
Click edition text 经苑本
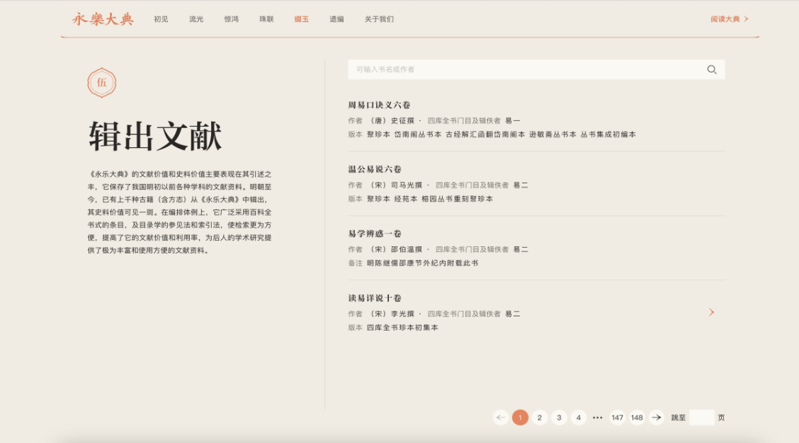coord(406,199)
